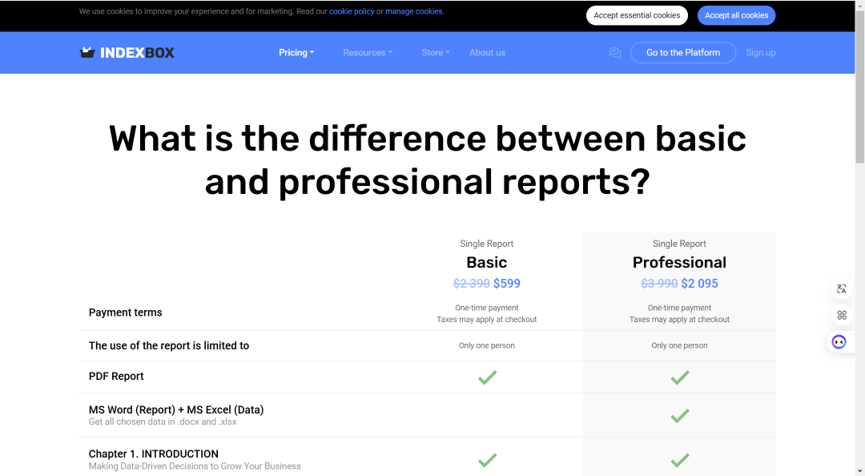The height and width of the screenshot is (476, 865).
Task: Click the Professional $2 095 price
Action: [x=699, y=284]
